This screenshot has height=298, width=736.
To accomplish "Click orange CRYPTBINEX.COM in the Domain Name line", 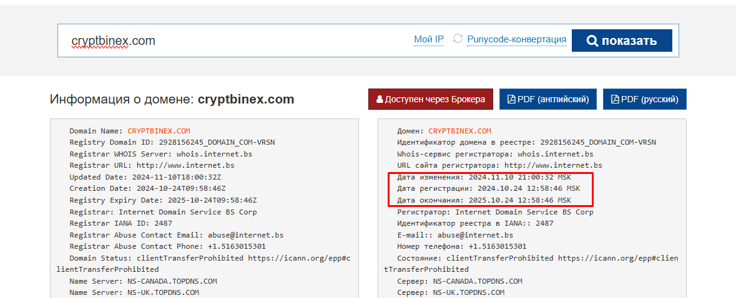I will pyautogui.click(x=159, y=131).
